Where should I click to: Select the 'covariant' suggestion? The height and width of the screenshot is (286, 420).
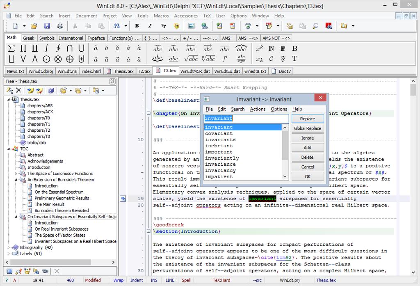(219, 133)
